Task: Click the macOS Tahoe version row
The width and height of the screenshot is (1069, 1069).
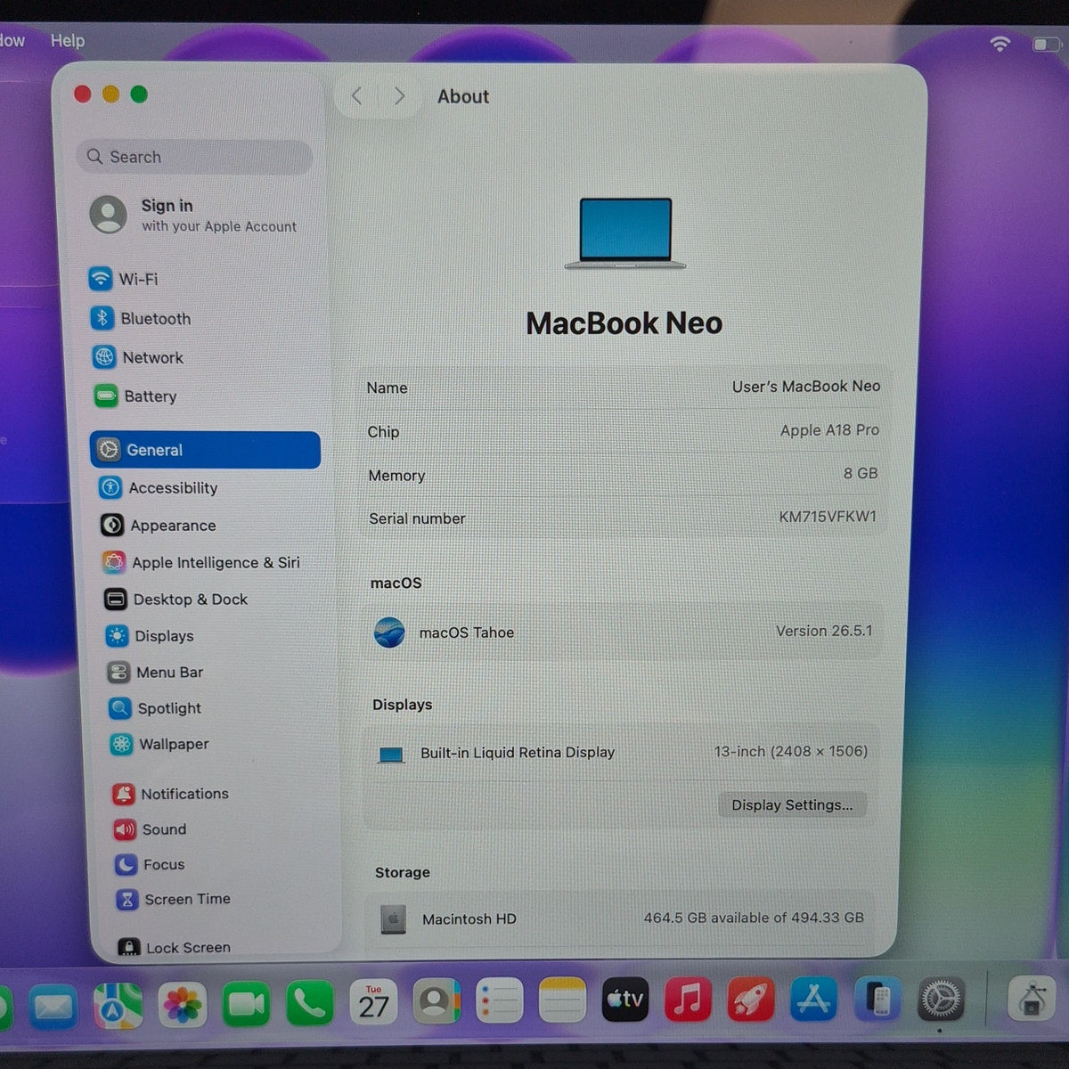Action: (x=623, y=632)
